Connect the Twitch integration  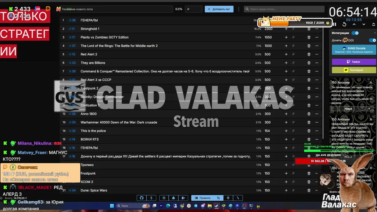pyautogui.click(x=354, y=62)
